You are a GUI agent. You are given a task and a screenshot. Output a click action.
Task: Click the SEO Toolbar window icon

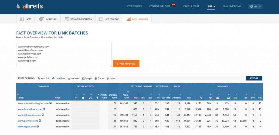(101, 19)
